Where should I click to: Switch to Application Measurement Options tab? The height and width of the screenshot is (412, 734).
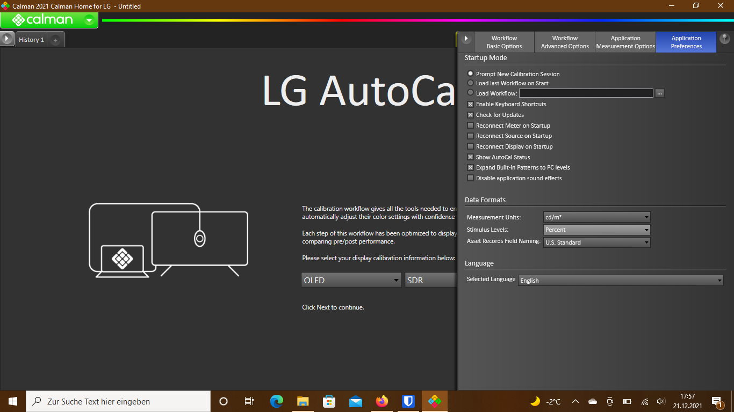[625, 42]
